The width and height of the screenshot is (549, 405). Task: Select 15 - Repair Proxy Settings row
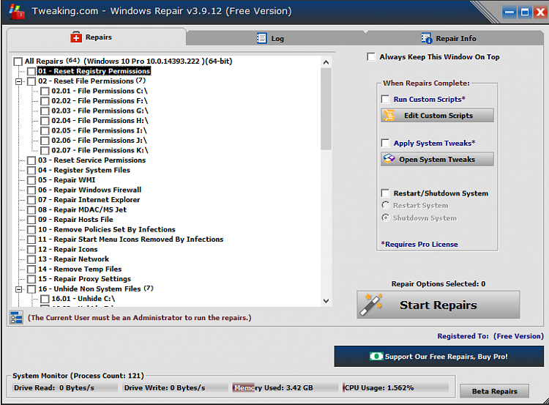pos(84,279)
